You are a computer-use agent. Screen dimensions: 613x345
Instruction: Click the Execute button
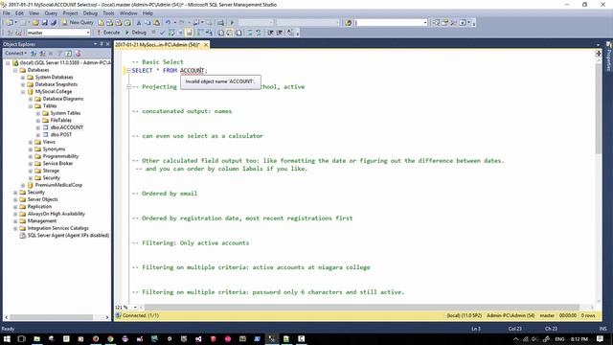(x=108, y=33)
